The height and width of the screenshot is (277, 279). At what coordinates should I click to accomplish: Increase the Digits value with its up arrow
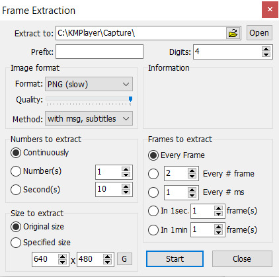click(266, 49)
